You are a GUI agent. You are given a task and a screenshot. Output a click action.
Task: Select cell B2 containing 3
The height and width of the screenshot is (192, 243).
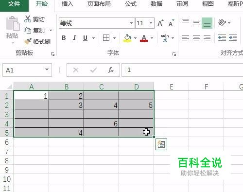click(67, 105)
